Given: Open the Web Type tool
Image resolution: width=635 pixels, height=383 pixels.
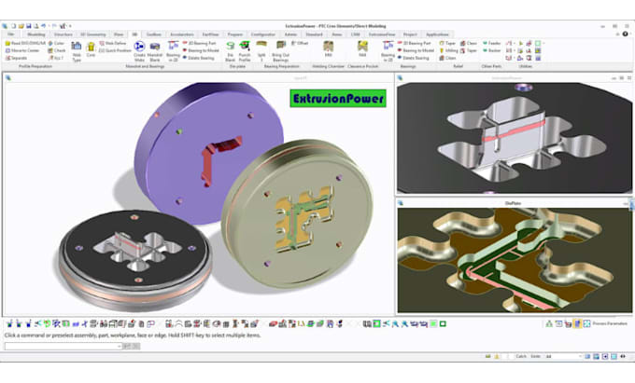Looking at the screenshot, I should tap(77, 50).
